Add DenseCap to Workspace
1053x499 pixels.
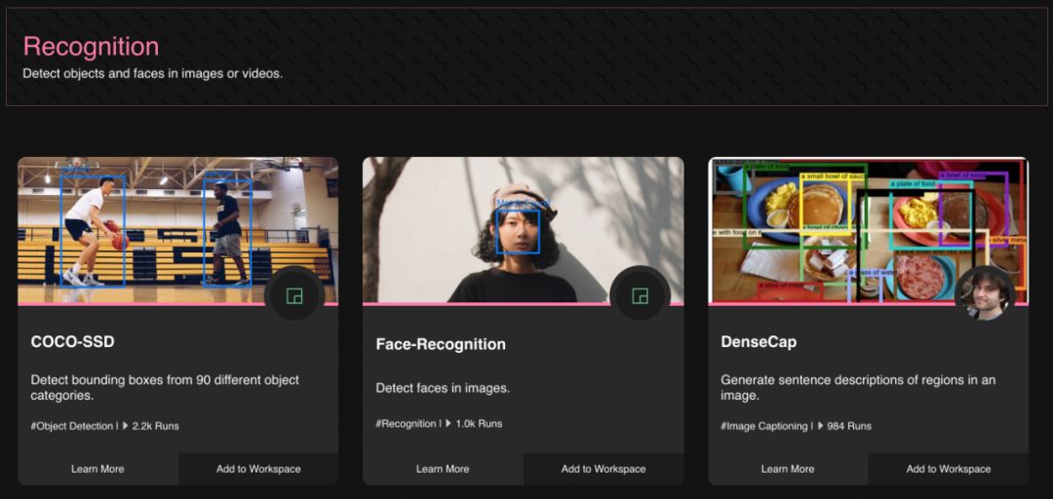click(x=949, y=469)
